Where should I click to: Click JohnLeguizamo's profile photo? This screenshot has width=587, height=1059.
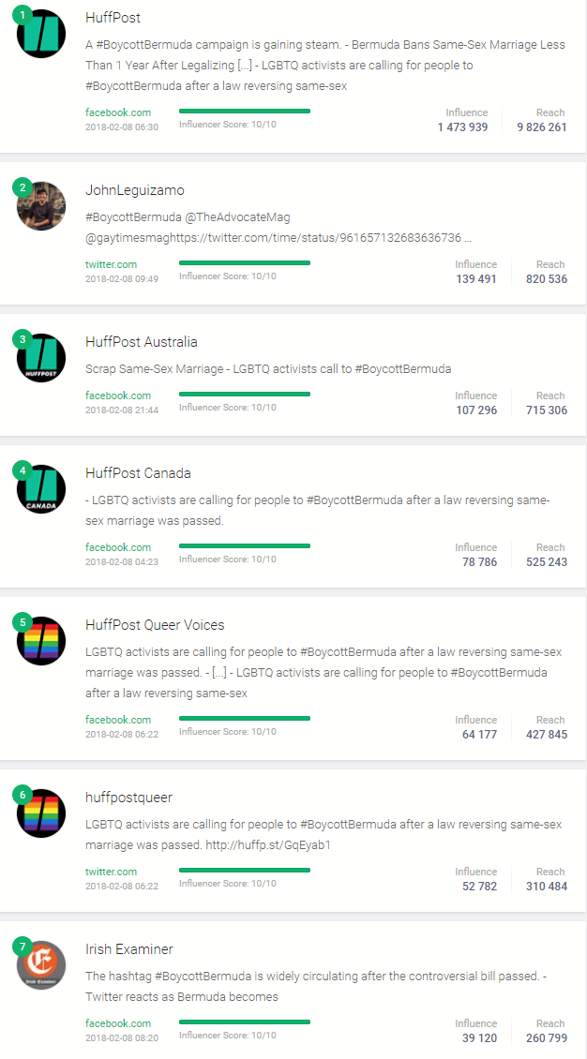(41, 206)
